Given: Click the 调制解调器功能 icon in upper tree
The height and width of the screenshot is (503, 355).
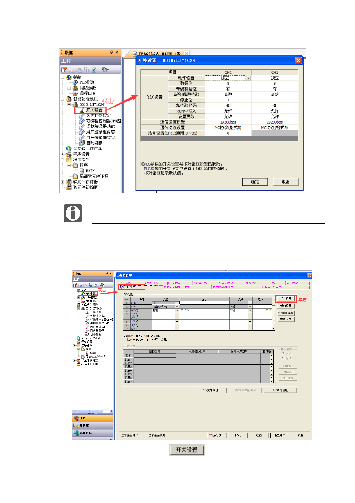Looking at the screenshot, I should click(82, 127).
